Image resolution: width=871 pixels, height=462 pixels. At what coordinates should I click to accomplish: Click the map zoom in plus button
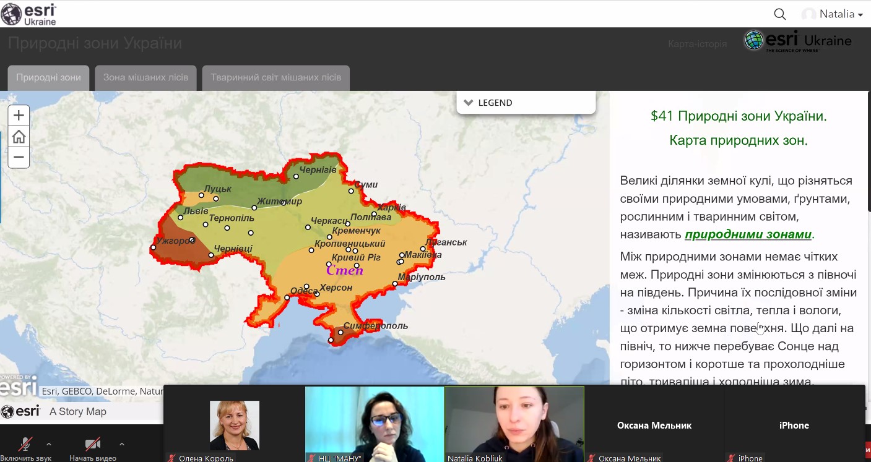click(19, 116)
